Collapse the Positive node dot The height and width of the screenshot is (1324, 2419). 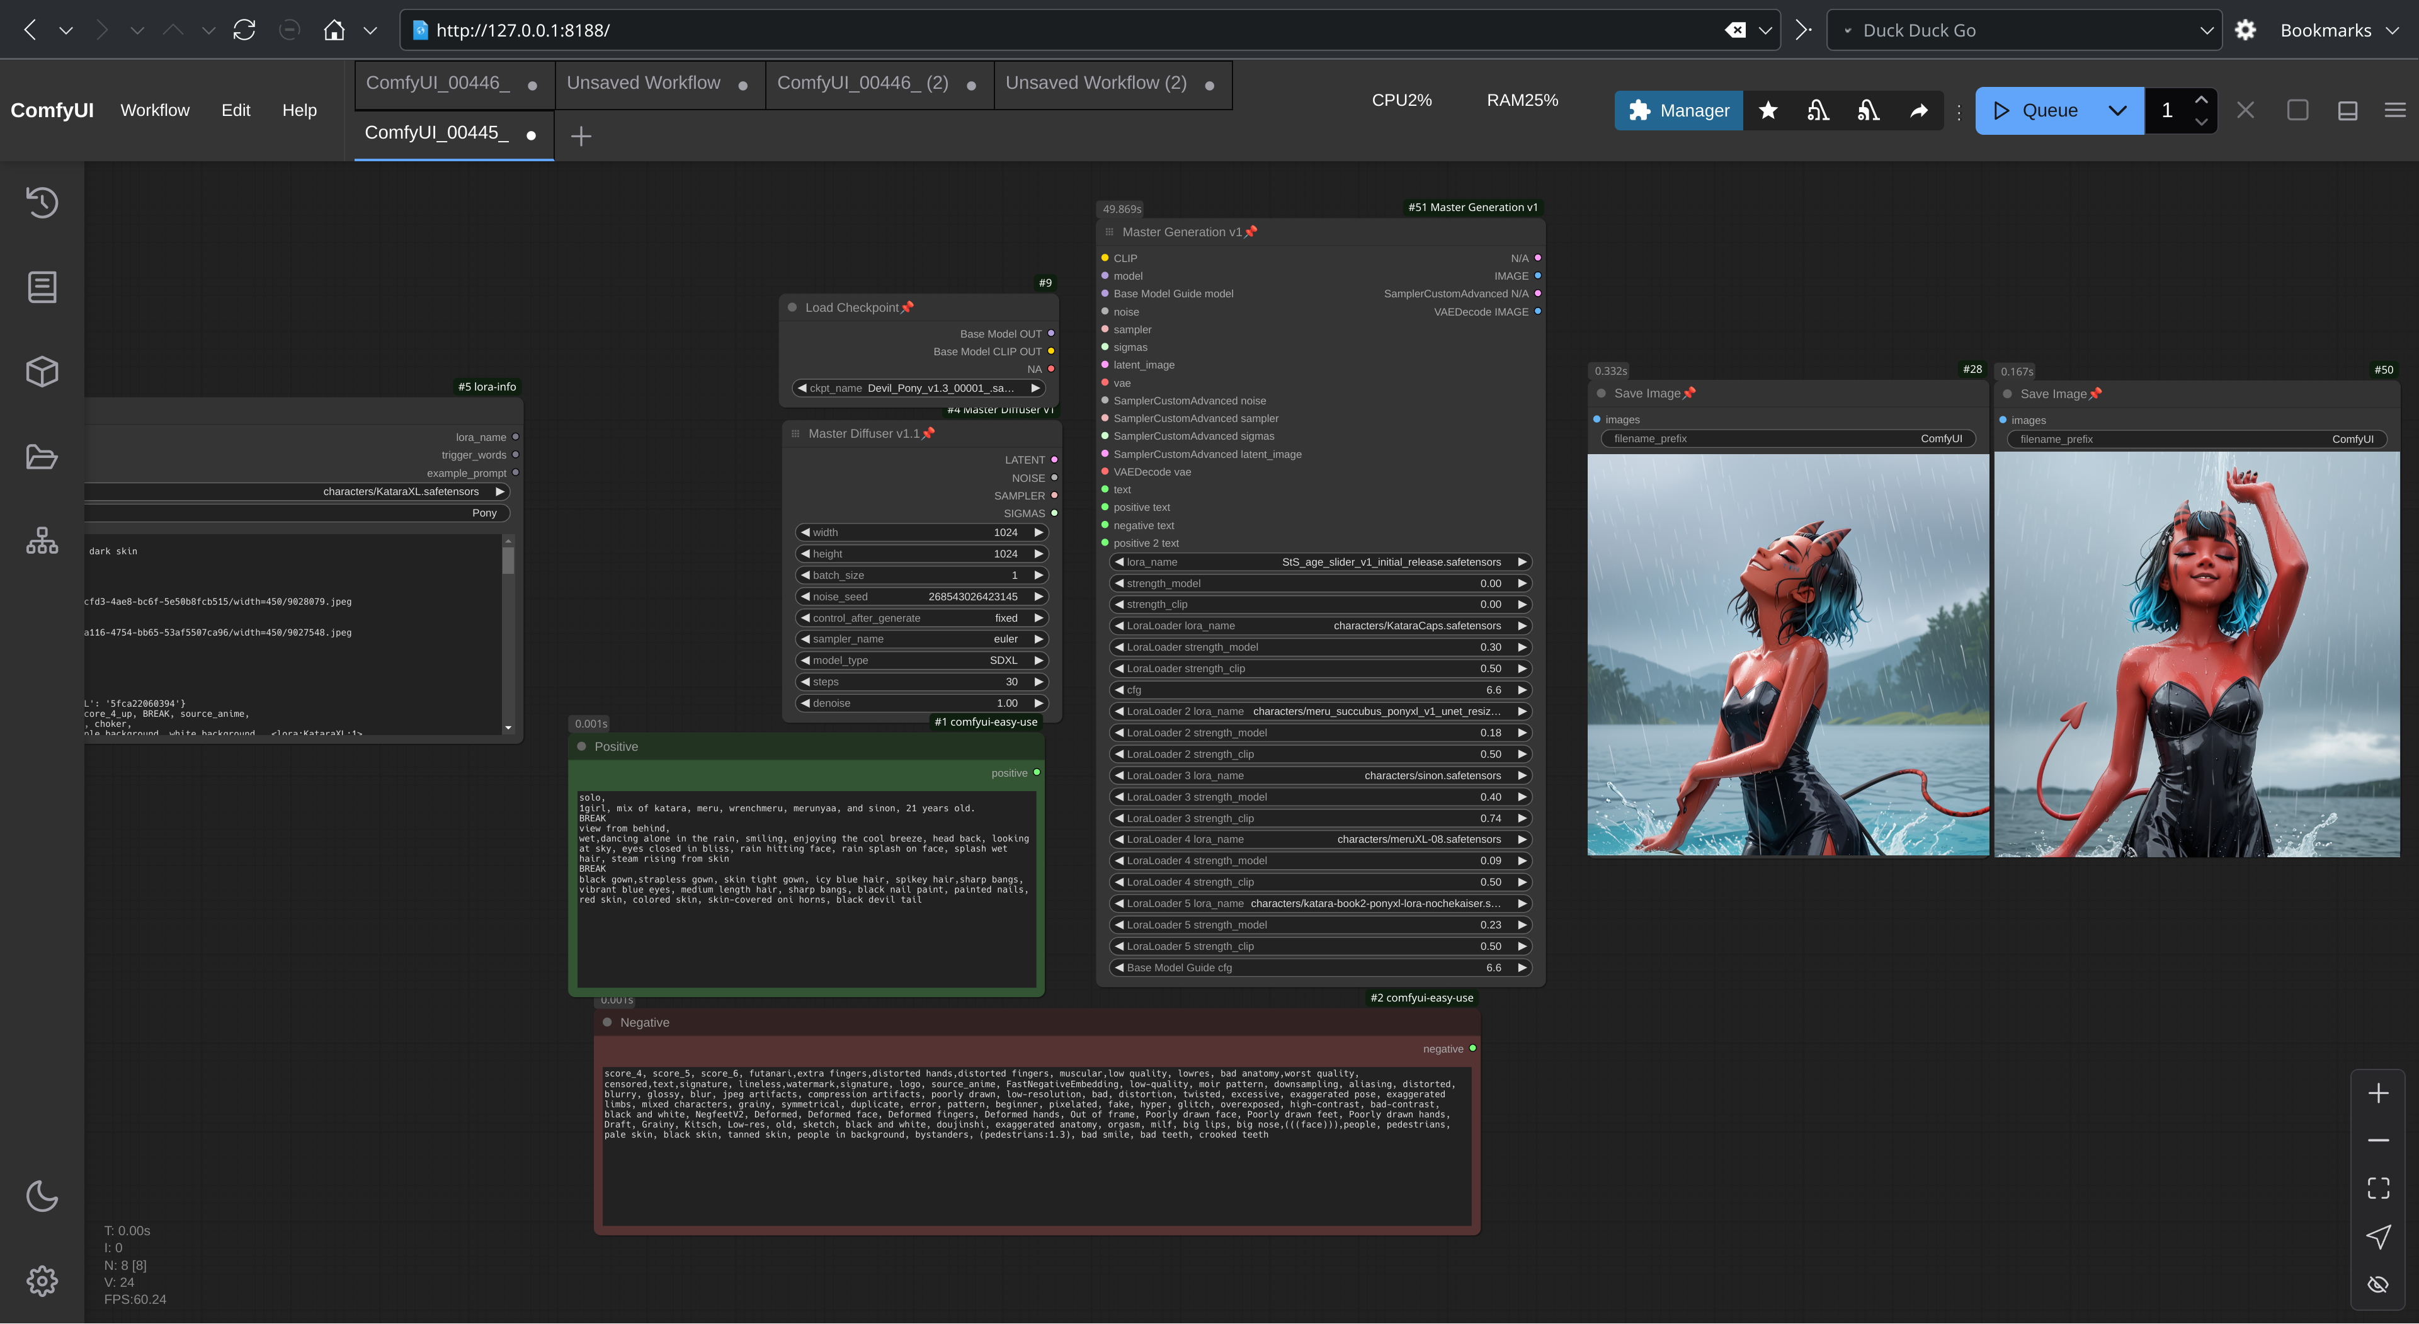tap(581, 746)
